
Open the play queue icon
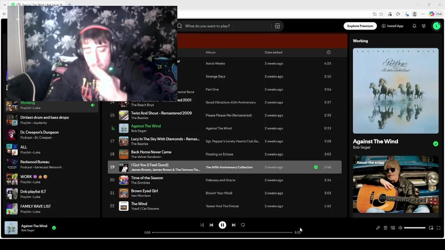[386, 228]
